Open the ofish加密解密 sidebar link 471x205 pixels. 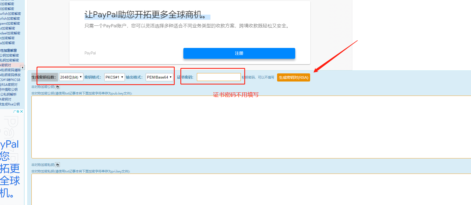point(10,18)
